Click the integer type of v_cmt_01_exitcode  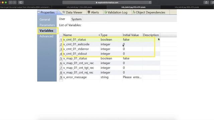pos(105,44)
